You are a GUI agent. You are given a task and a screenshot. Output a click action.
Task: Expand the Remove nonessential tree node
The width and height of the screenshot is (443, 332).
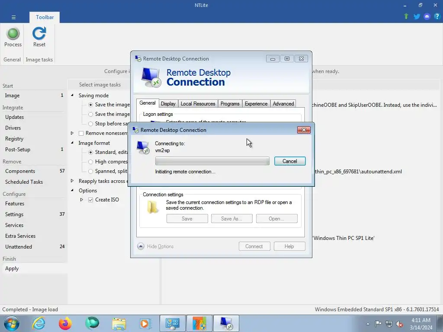[72, 133]
